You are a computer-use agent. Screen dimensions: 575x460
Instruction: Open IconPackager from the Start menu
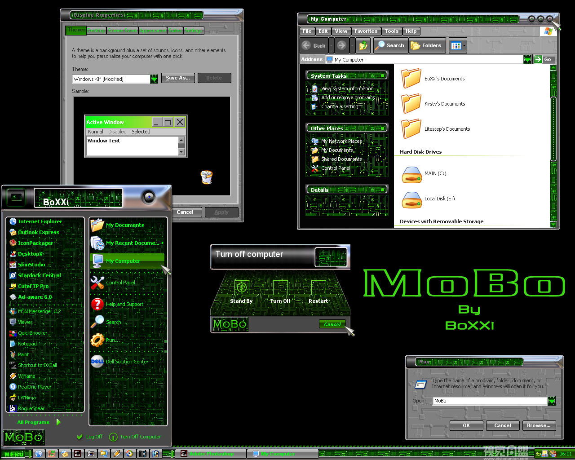coord(31,243)
